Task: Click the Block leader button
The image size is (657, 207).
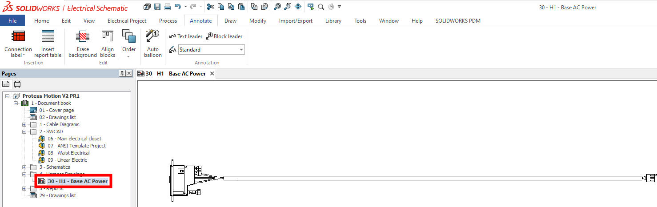Action: (x=224, y=36)
